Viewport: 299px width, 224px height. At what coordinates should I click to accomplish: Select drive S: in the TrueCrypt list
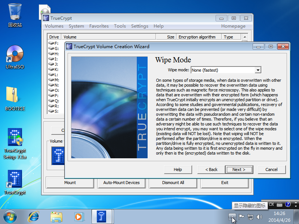pos(53,111)
